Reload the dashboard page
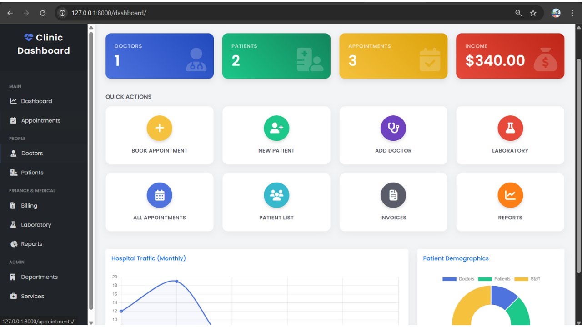 (43, 13)
